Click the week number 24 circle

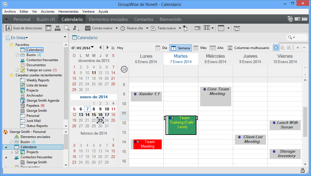124,69
